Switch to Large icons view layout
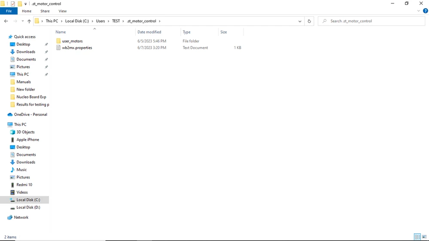429x241 pixels. pyautogui.click(x=424, y=237)
